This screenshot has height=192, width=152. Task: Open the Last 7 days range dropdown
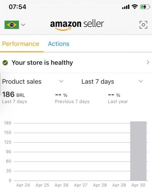[112, 82]
